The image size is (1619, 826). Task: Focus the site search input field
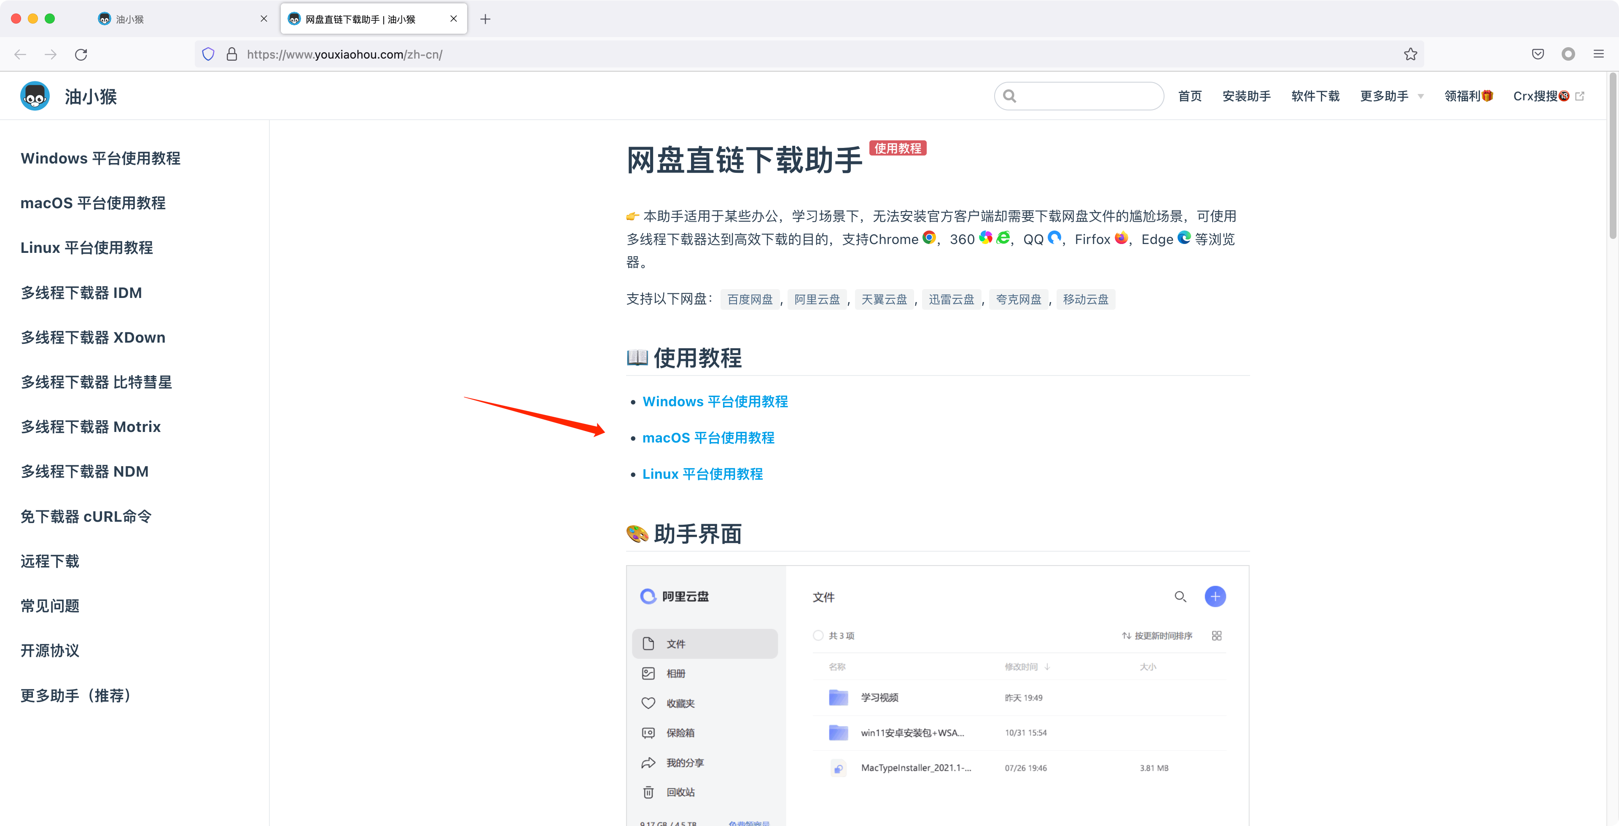pyautogui.click(x=1079, y=96)
